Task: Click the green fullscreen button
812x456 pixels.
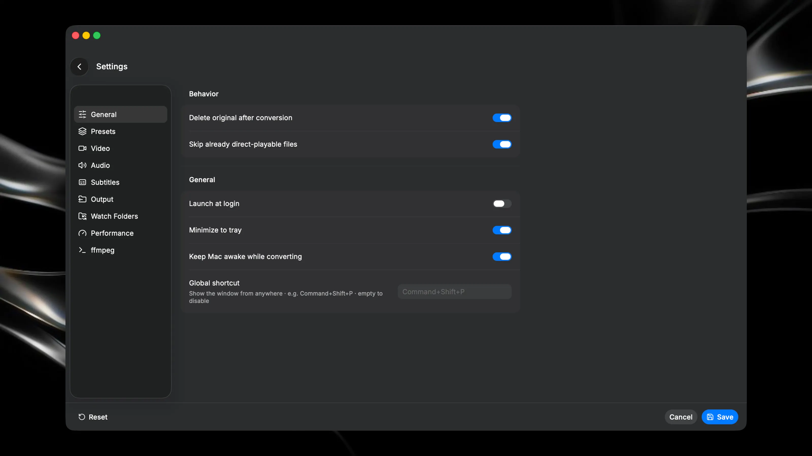Action: pos(97,35)
